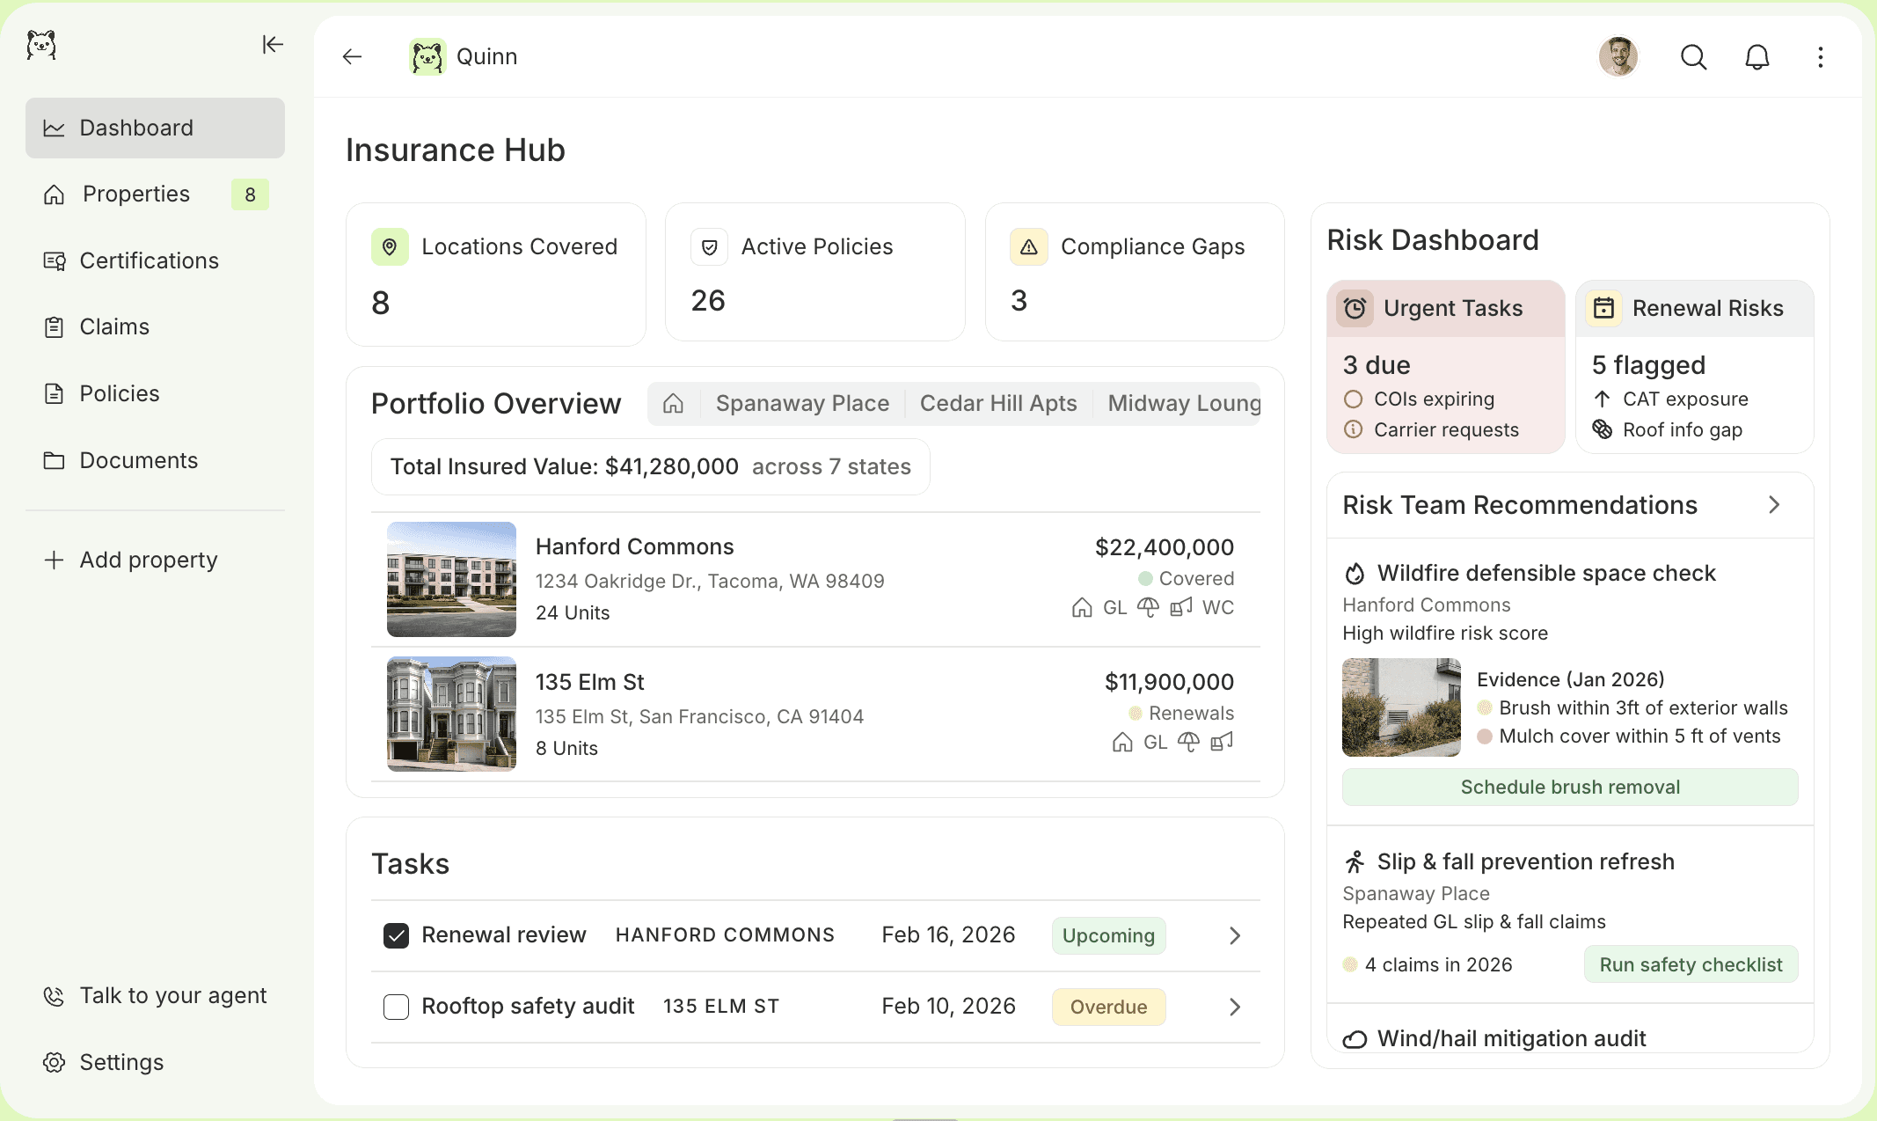Click the Renewal Risks calendar icon
1877x1121 pixels.
tap(1603, 309)
